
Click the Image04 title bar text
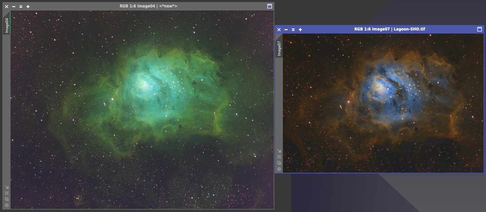point(149,6)
